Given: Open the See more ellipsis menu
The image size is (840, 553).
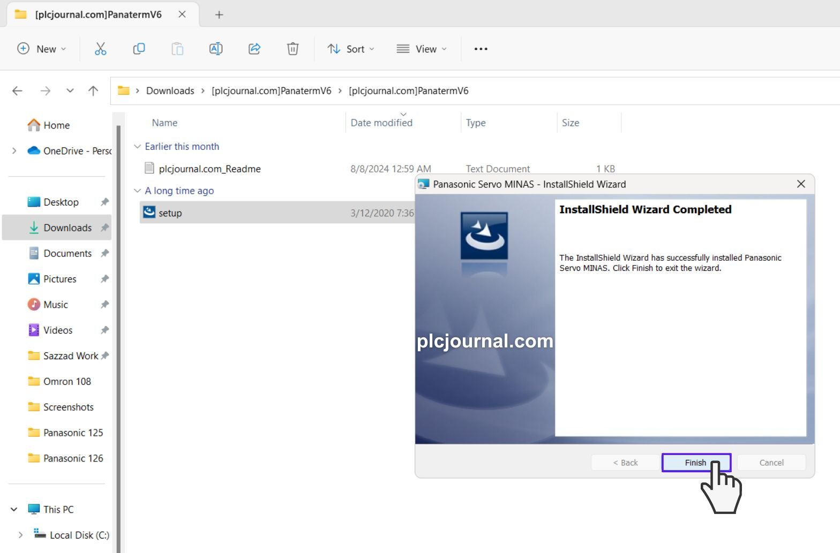Looking at the screenshot, I should (x=481, y=49).
